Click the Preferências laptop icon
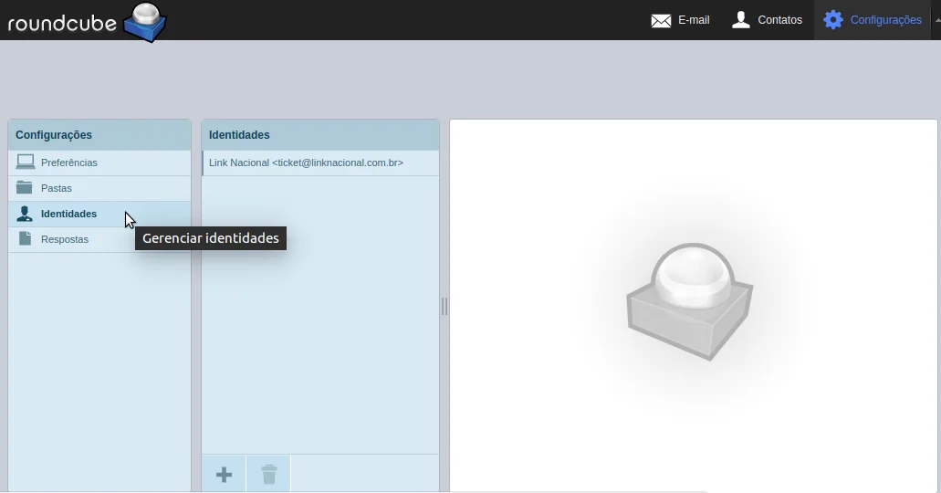The image size is (941, 493). tap(26, 163)
